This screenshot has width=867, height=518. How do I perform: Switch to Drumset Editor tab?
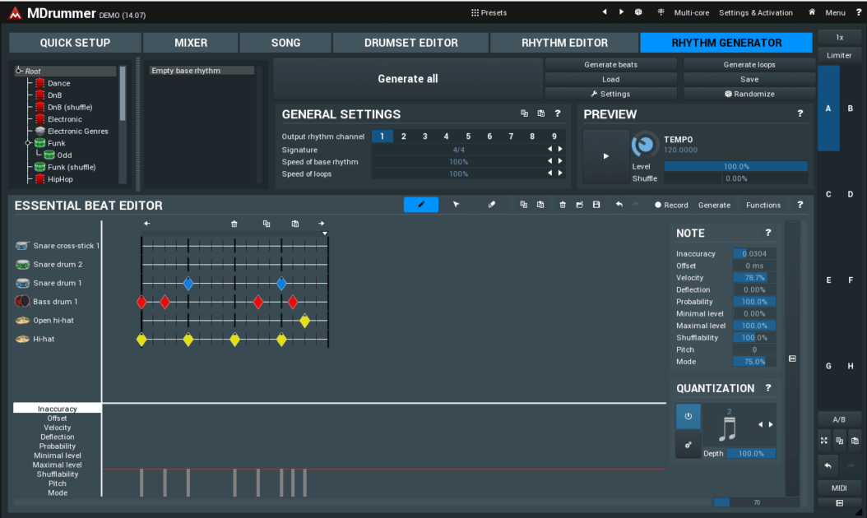(410, 43)
